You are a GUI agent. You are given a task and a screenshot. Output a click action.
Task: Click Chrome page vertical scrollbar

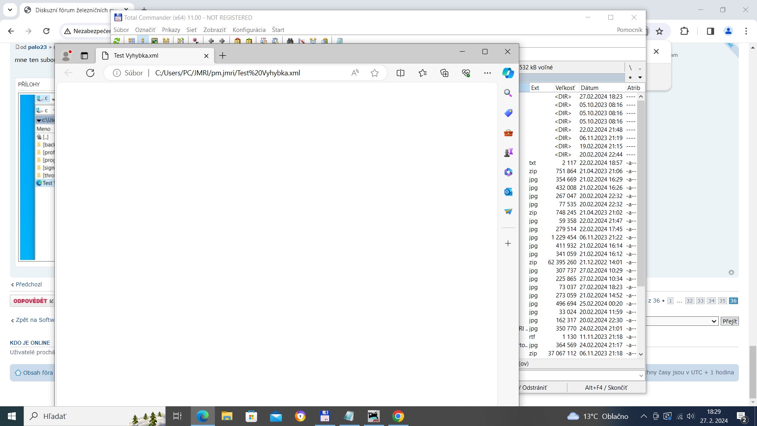753,372
